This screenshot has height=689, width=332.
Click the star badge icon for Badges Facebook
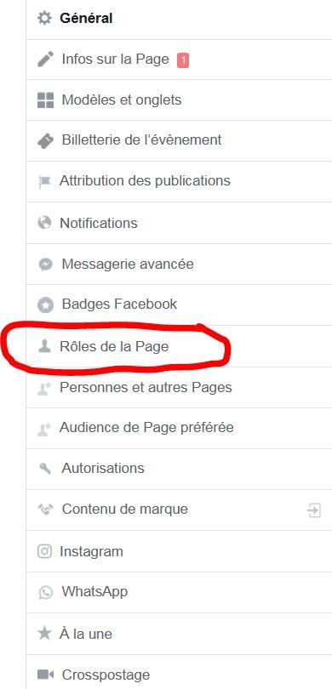45,305
